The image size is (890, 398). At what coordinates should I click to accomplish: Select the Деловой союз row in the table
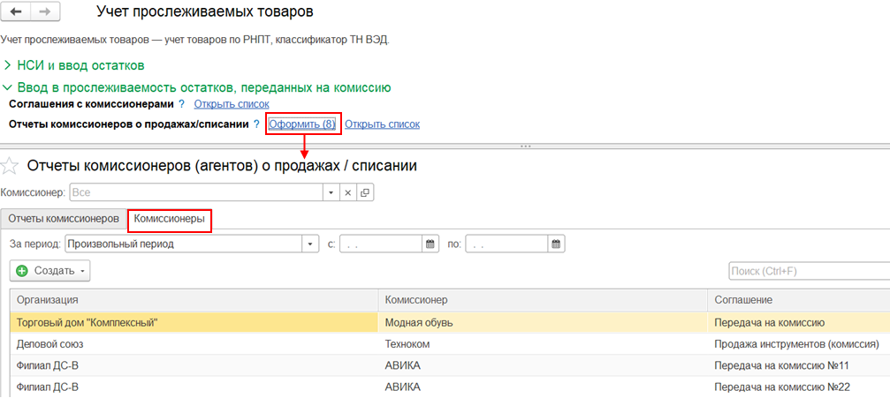[194, 343]
